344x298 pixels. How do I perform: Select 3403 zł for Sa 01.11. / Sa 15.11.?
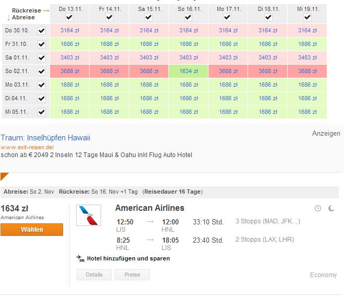click(x=149, y=57)
